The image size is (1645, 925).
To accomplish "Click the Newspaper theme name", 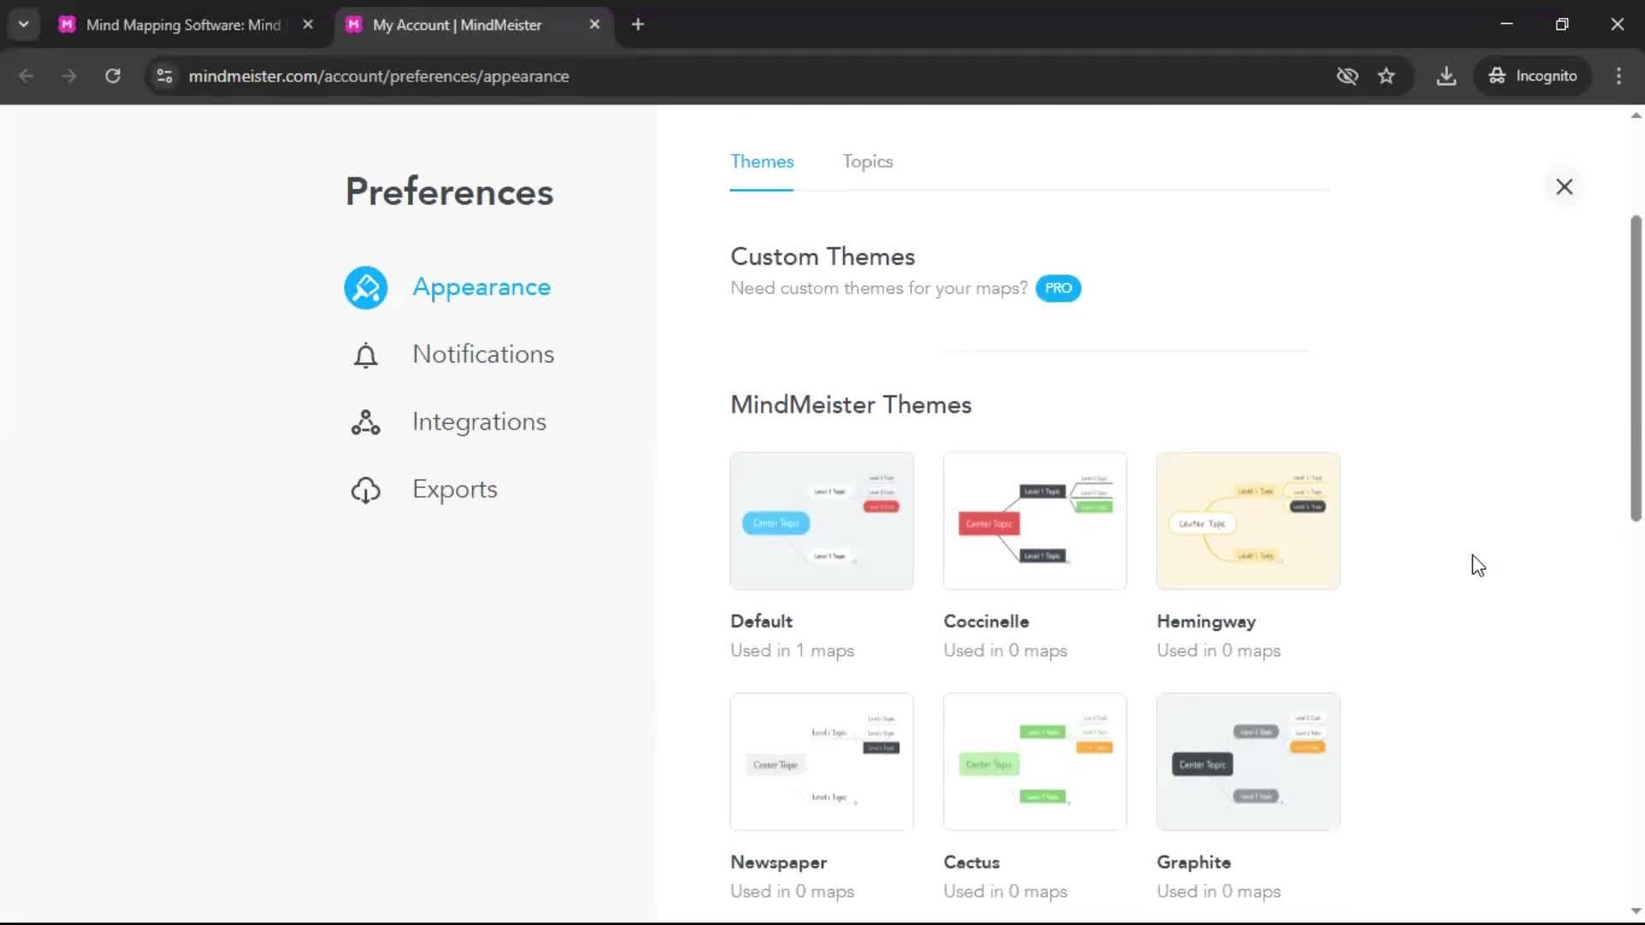I will (778, 863).
